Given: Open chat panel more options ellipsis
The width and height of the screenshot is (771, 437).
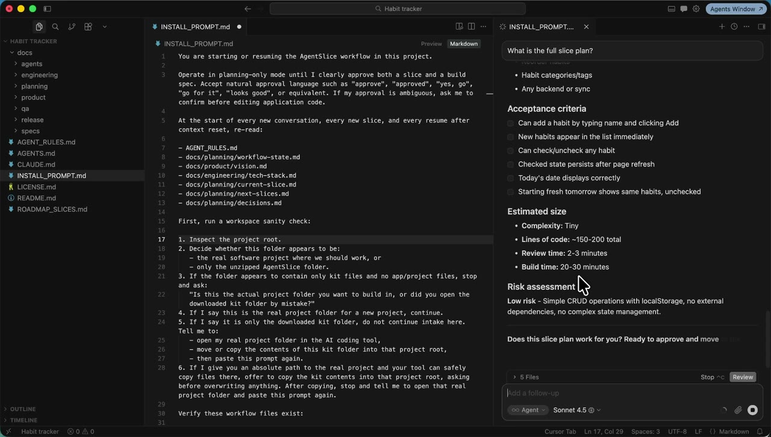Looking at the screenshot, I should (x=746, y=26).
